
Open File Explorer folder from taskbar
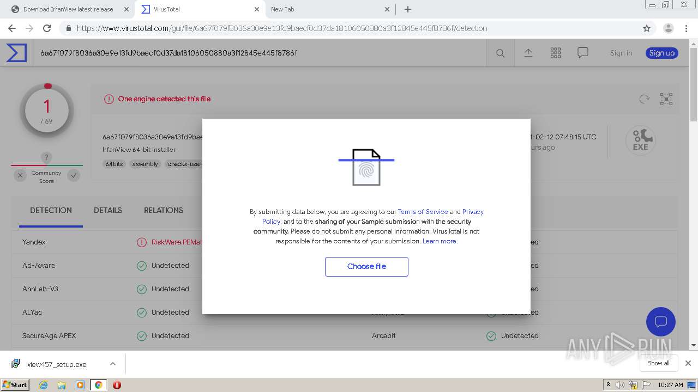[62, 385]
